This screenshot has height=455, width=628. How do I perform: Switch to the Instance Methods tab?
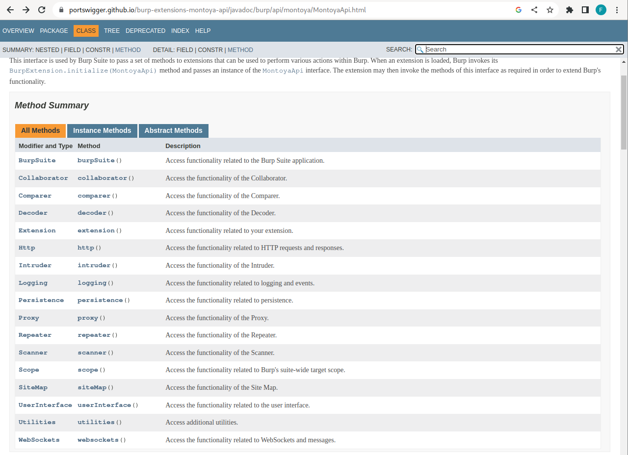[102, 130]
